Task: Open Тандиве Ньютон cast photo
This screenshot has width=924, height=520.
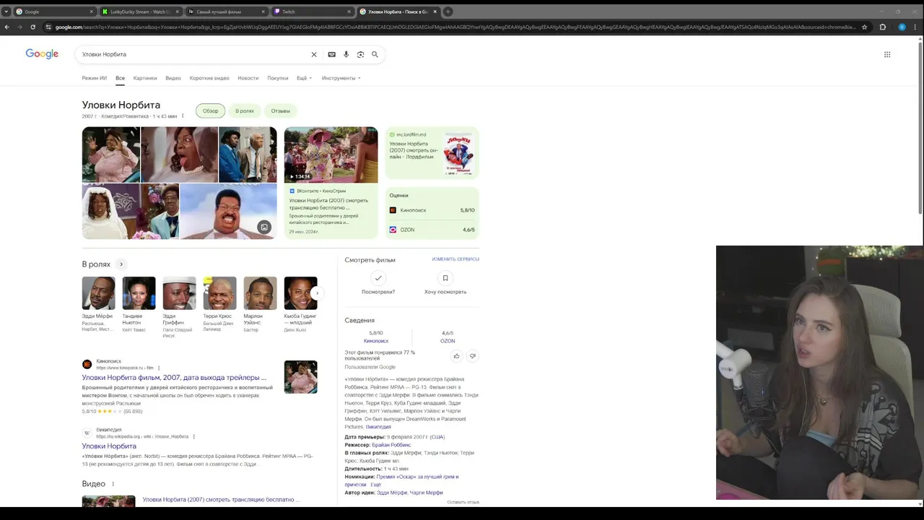Action: pos(139,293)
